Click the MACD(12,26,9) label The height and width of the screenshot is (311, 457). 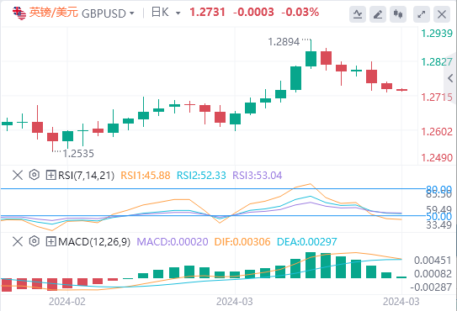pyautogui.click(x=94, y=242)
